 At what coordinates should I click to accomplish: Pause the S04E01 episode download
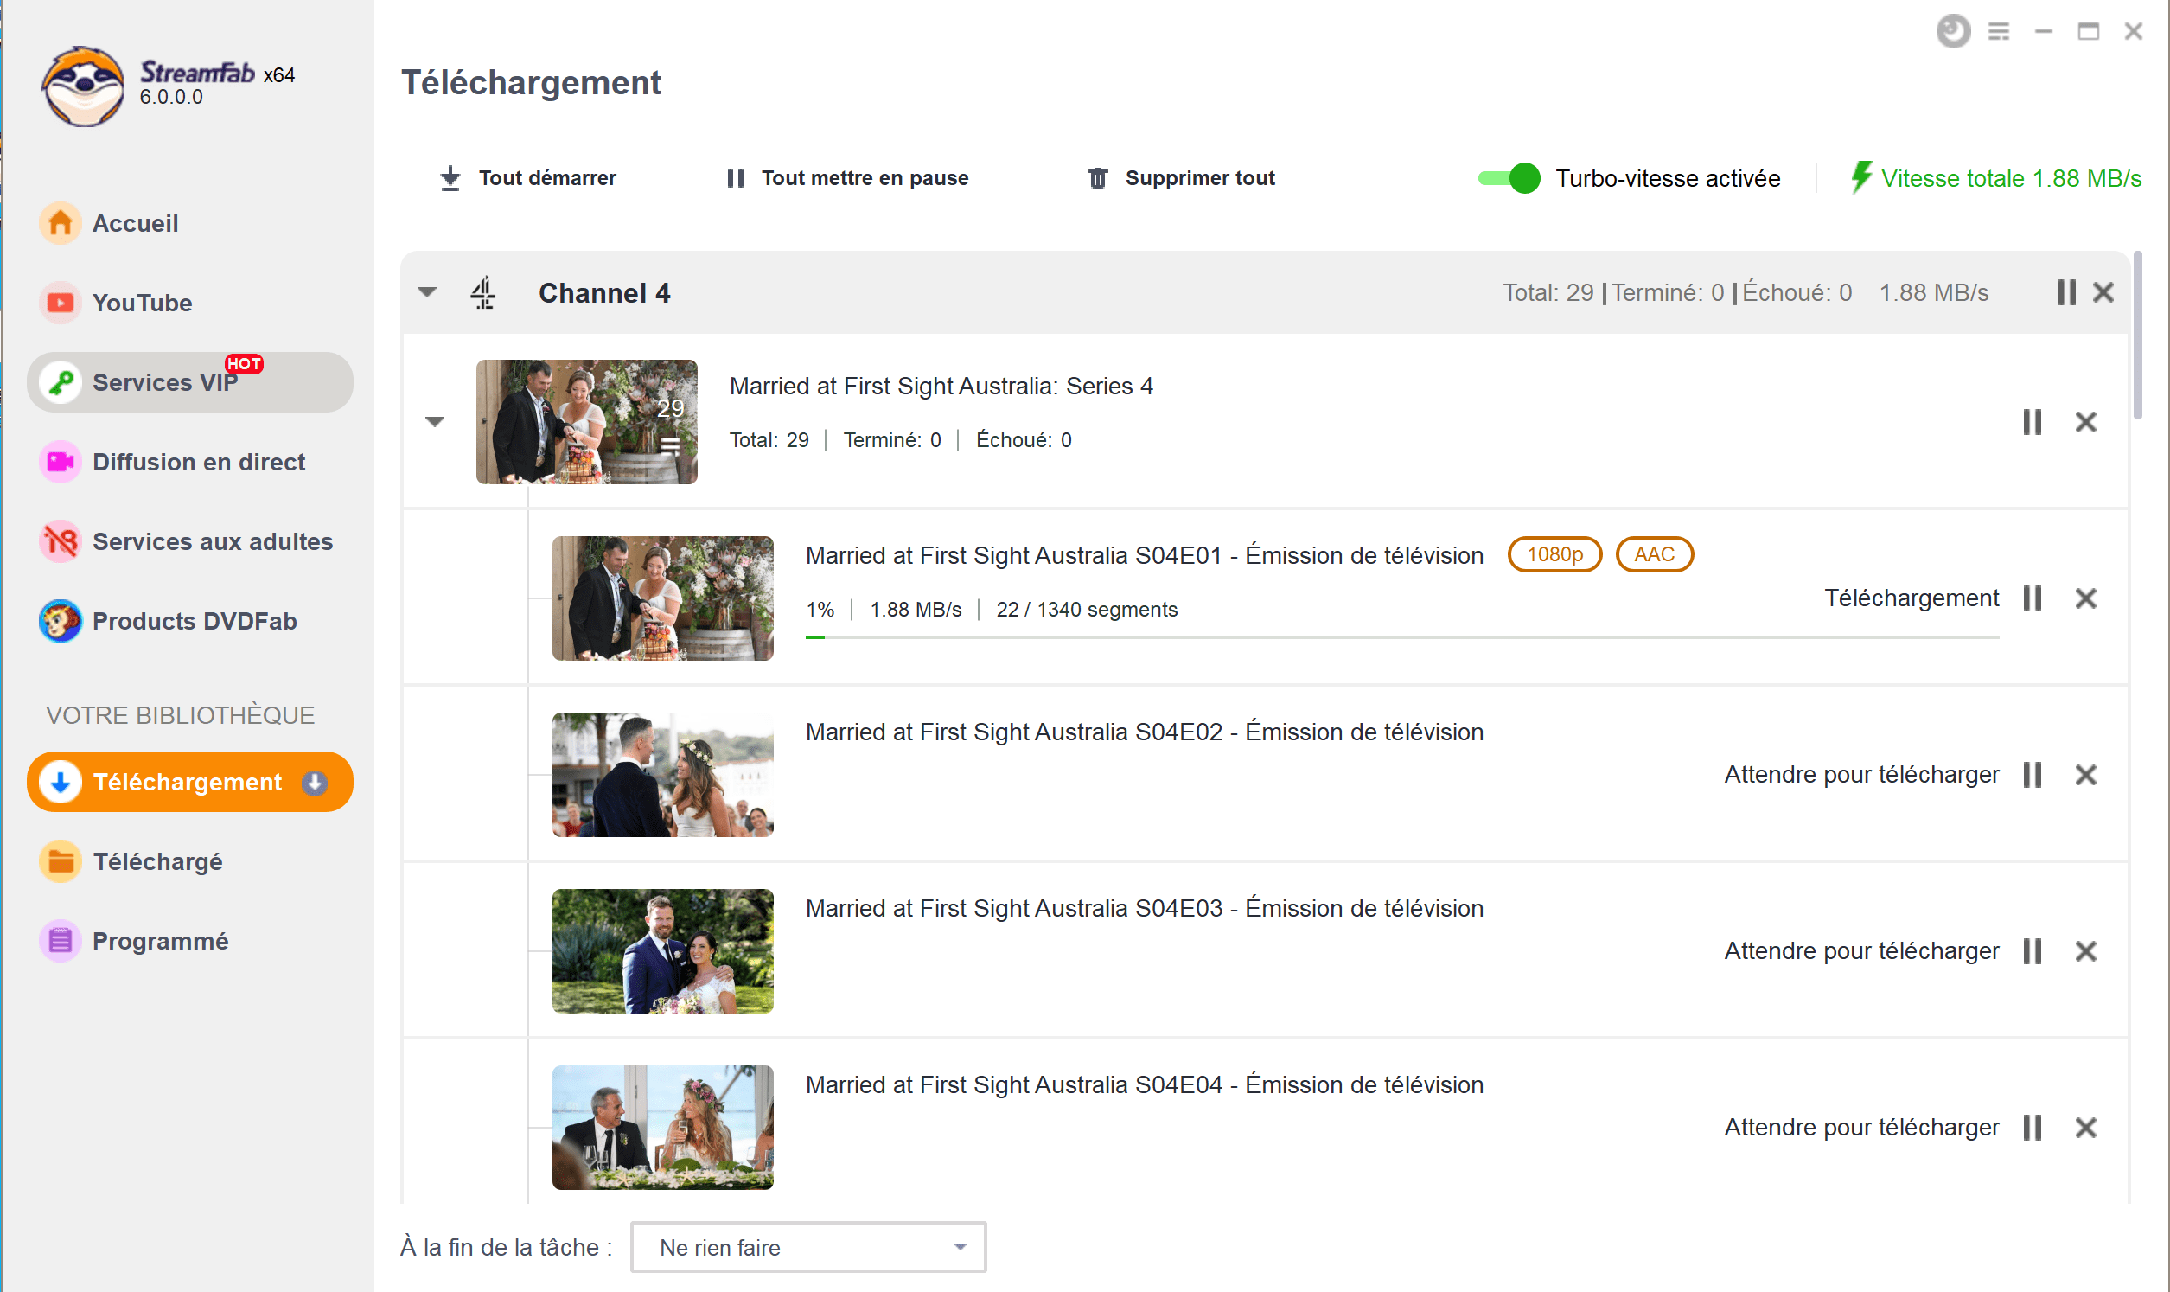[x=2032, y=598]
